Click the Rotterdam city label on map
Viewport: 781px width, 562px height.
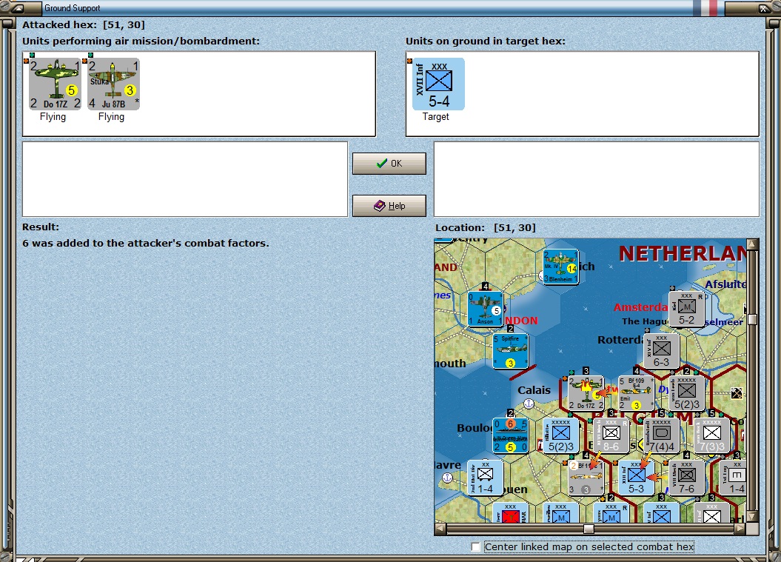(x=620, y=340)
